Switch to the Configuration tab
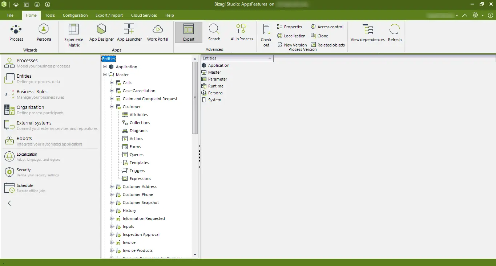The image size is (496, 266). coord(75,15)
